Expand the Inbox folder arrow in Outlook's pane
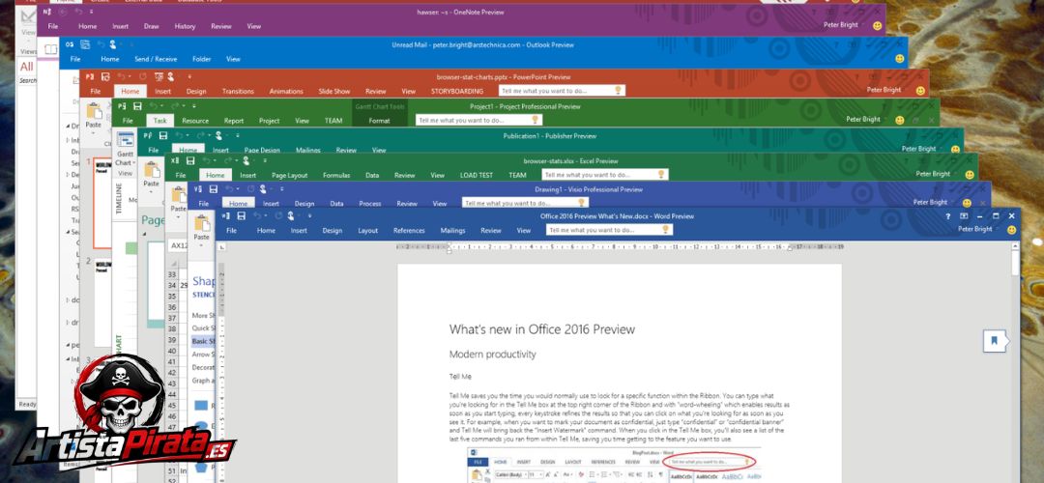Viewport: 1044px width, 483px height. [68, 140]
